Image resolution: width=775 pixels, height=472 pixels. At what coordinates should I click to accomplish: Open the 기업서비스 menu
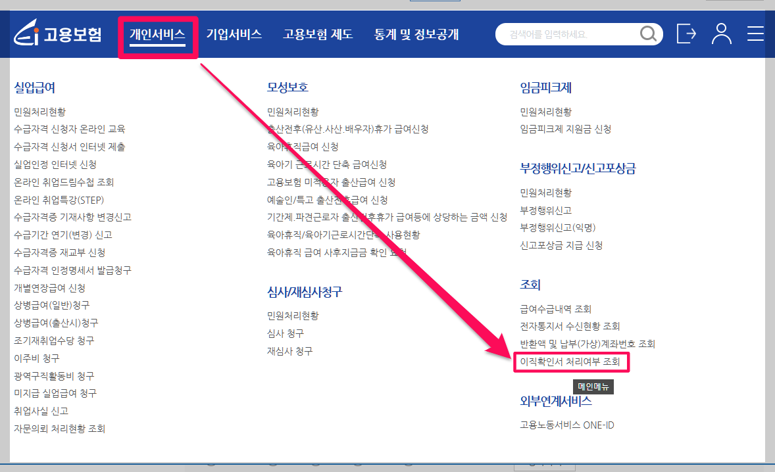(x=234, y=34)
